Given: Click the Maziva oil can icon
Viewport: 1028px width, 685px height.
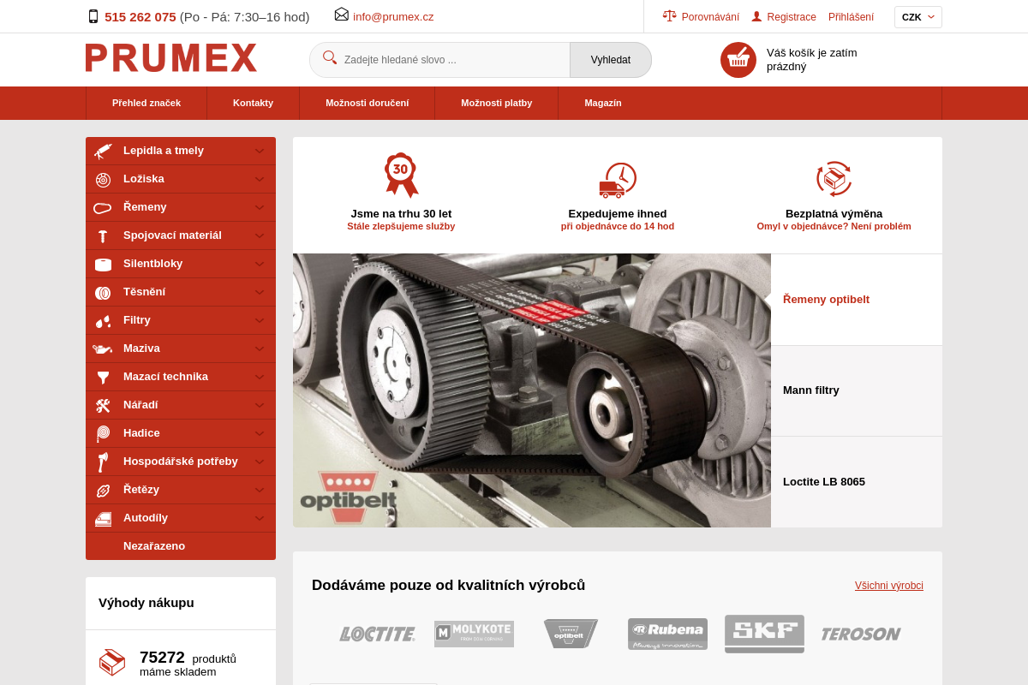Looking at the screenshot, I should 103,348.
